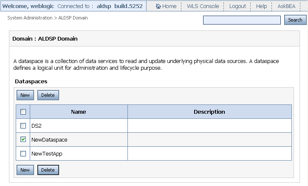The image size is (308, 186).
Task: Click the top New dataspace button
Action: click(x=25, y=95)
